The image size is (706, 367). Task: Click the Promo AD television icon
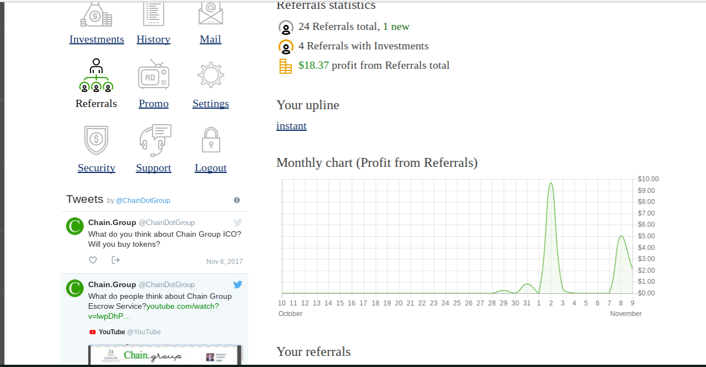tap(153, 76)
